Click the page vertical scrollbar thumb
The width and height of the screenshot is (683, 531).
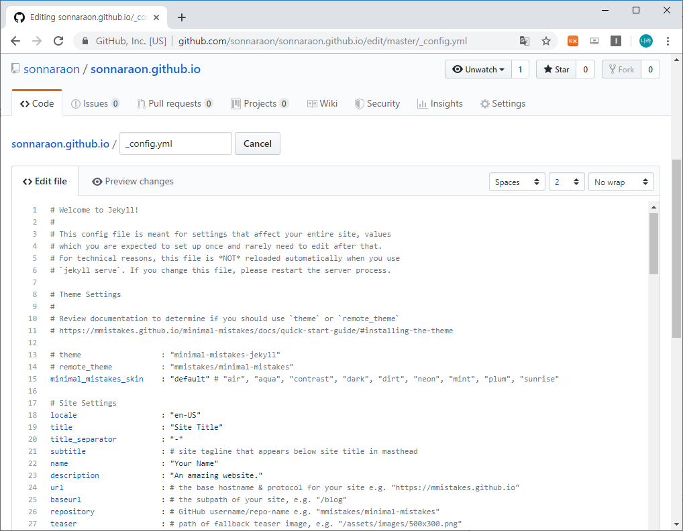(676, 249)
